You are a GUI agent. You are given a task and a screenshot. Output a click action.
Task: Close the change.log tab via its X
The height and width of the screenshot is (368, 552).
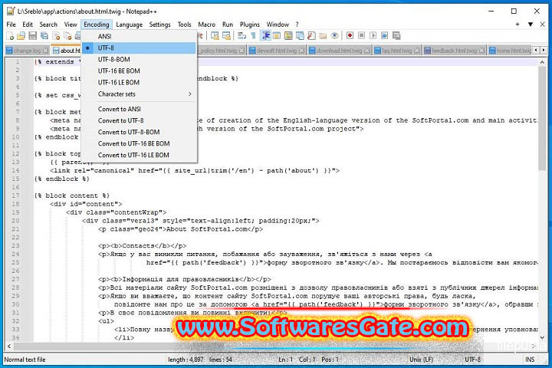click(x=45, y=51)
